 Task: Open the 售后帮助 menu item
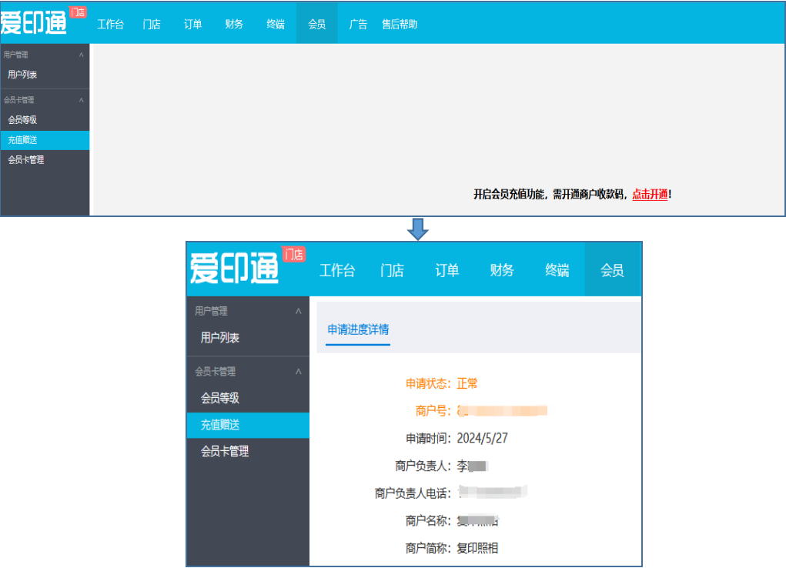[400, 24]
